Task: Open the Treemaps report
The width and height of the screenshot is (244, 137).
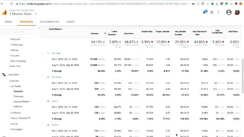Action: [19, 96]
